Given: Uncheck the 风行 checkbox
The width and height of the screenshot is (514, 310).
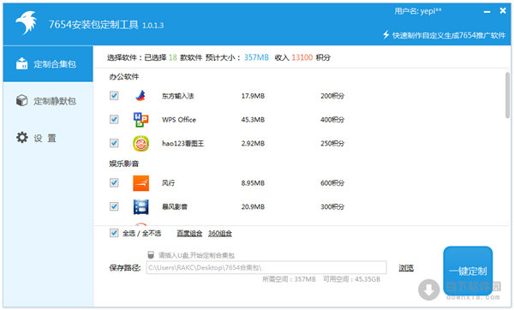Looking at the screenshot, I should pos(114,182).
